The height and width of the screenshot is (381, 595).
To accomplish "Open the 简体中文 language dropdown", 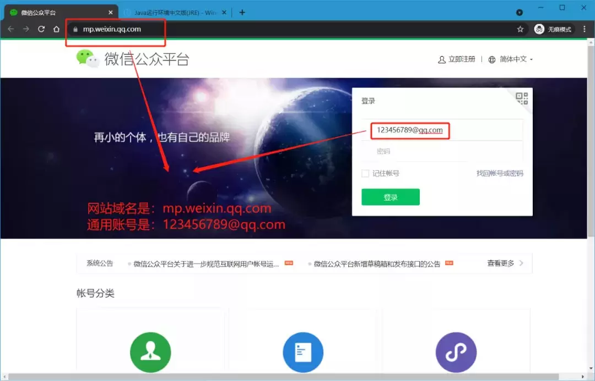I will click(516, 59).
